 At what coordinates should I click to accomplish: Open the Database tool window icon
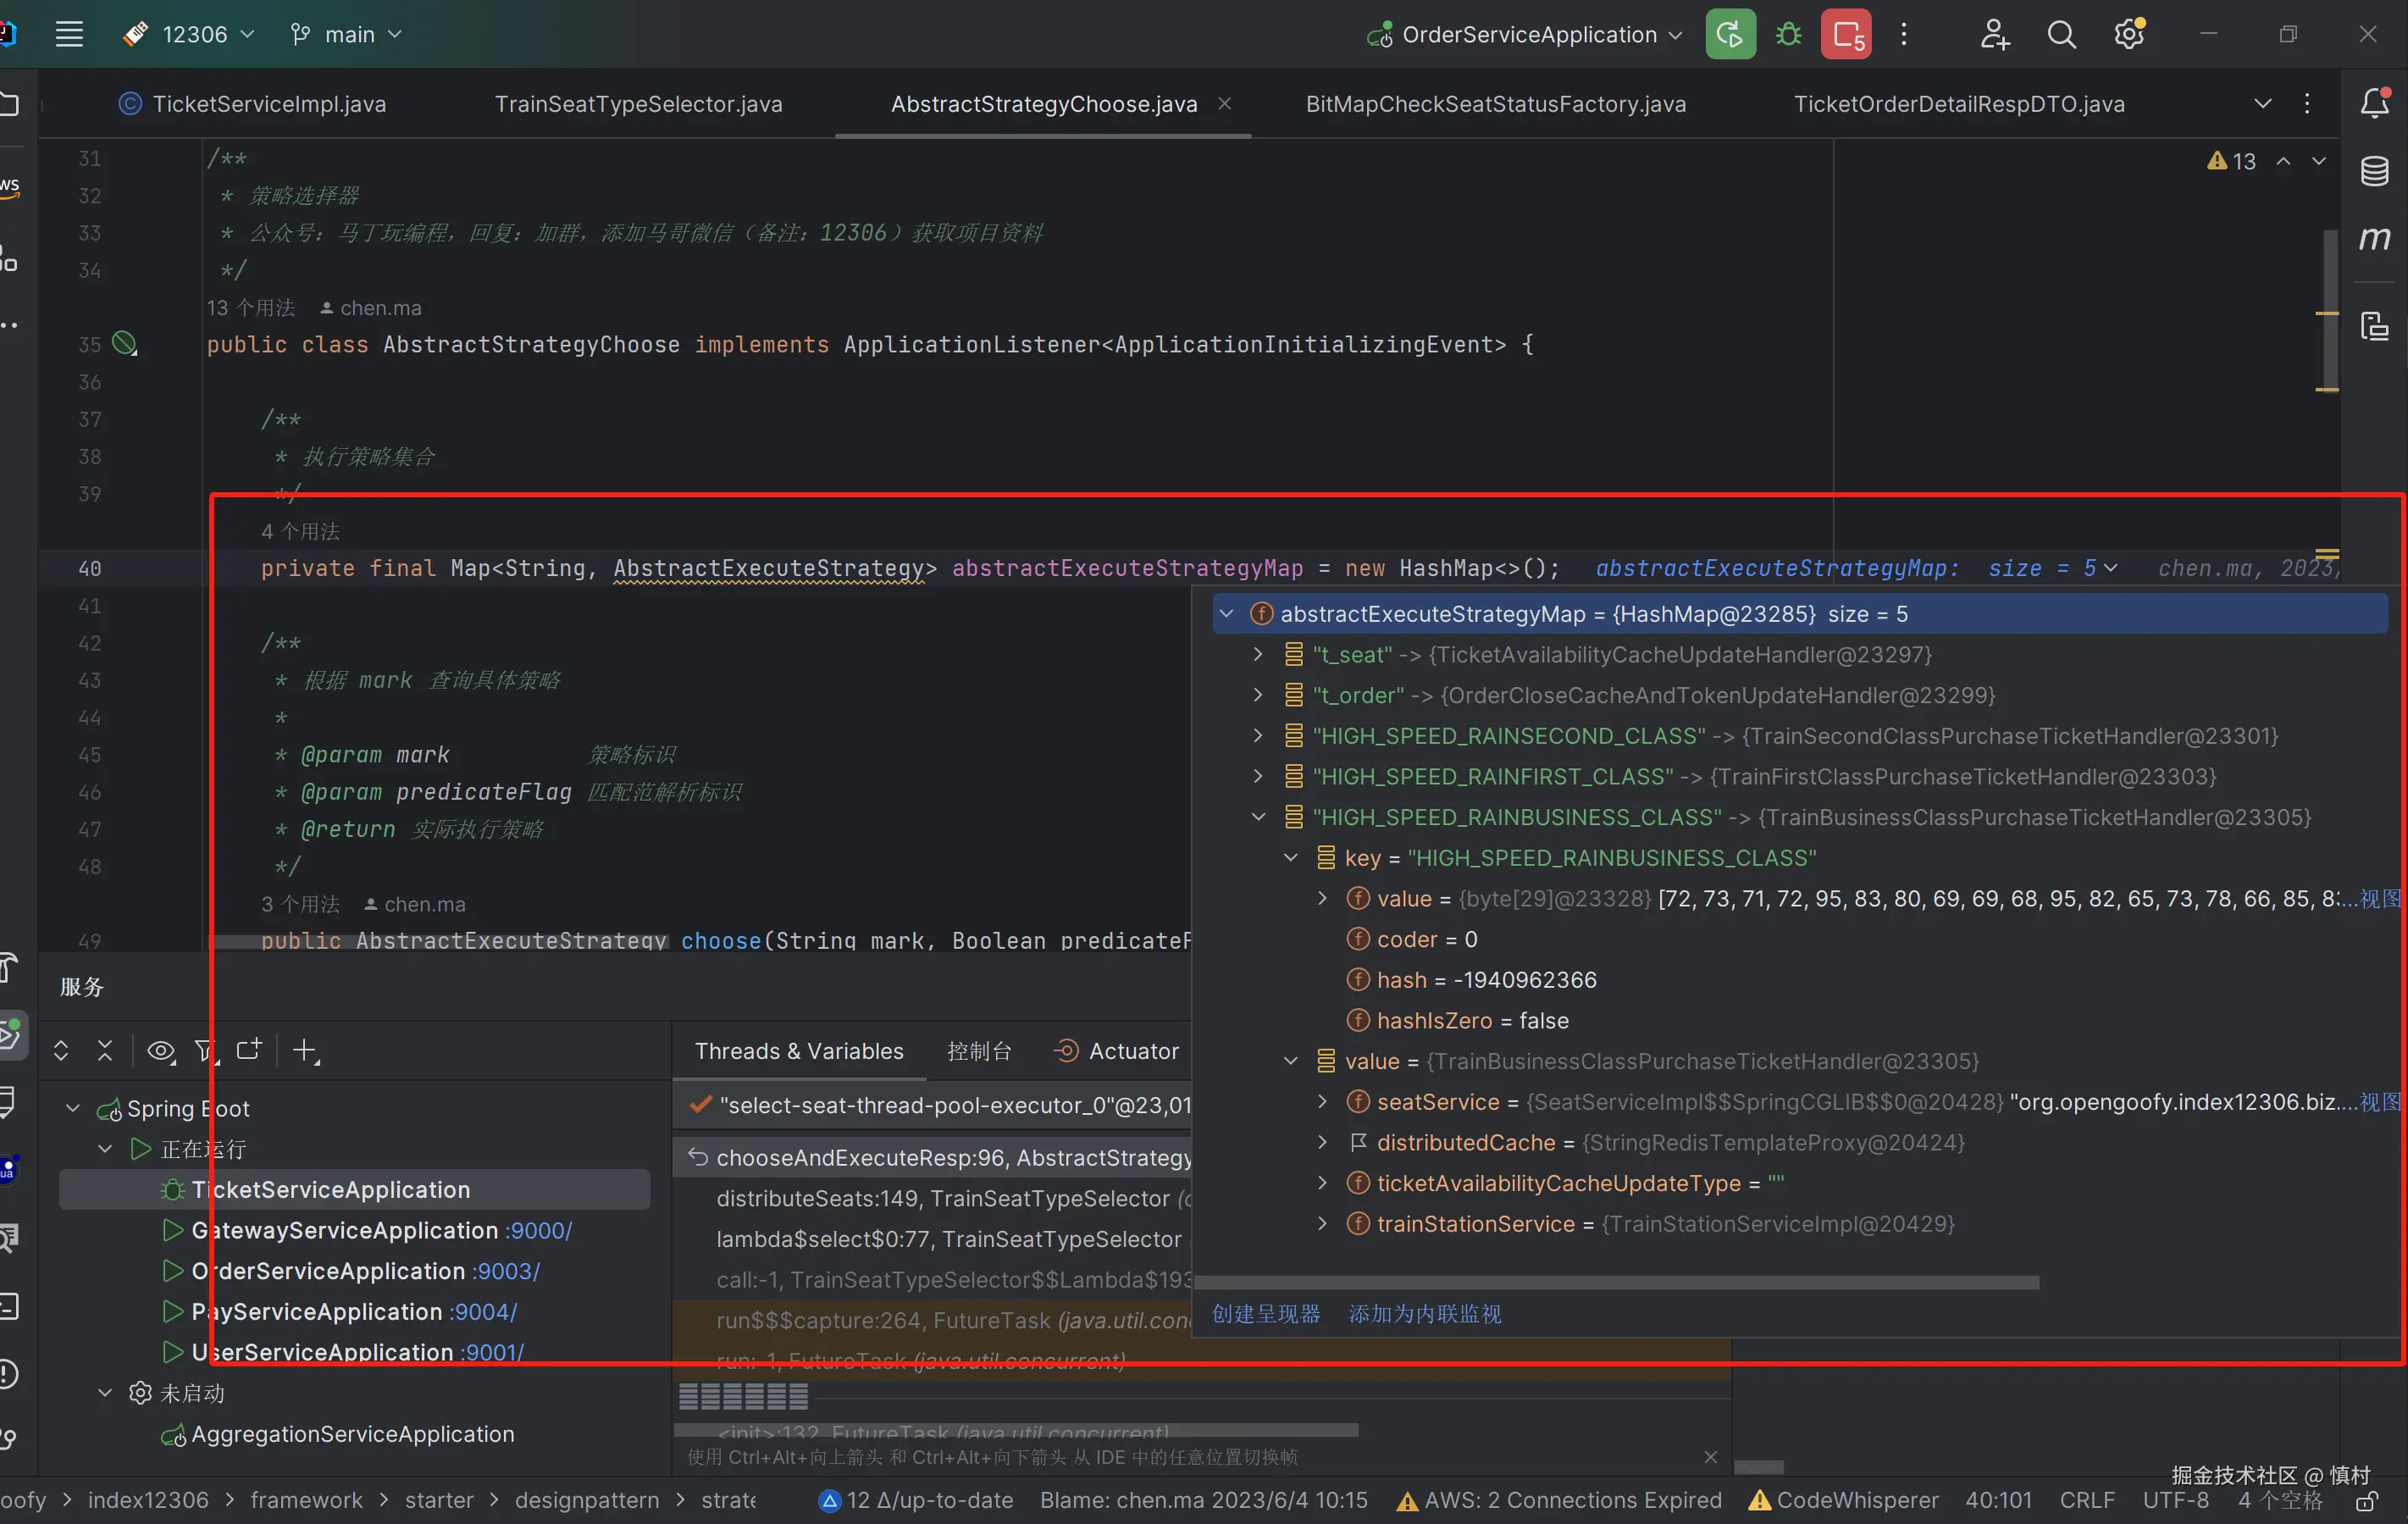(2374, 171)
